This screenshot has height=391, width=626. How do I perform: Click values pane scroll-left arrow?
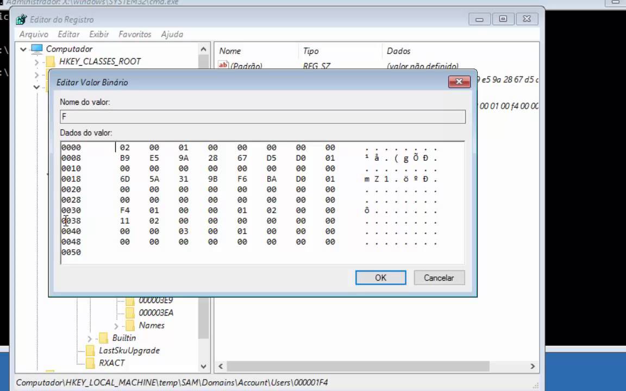coord(221,366)
